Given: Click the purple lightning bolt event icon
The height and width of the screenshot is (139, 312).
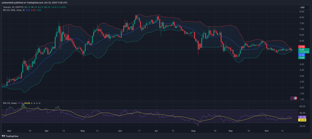Looking at the screenshot, I should point(292,98).
